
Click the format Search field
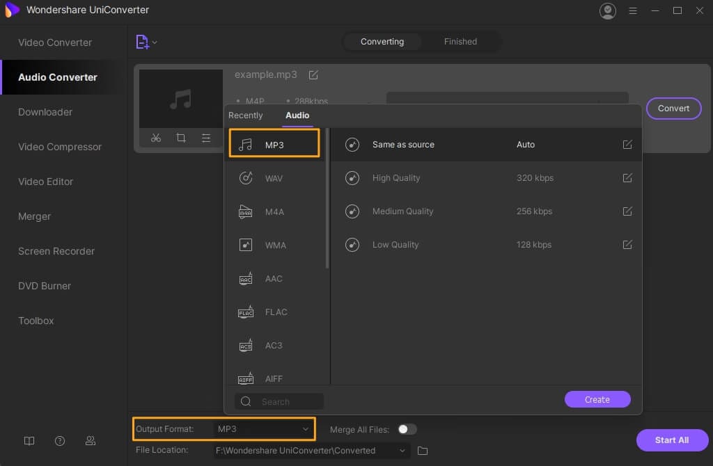(x=279, y=401)
